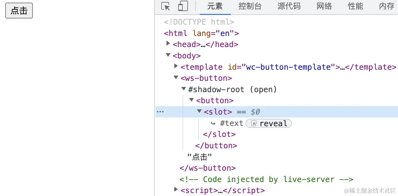Switch to the 网络 tab
The height and width of the screenshot is (196, 398).
pyautogui.click(x=324, y=6)
